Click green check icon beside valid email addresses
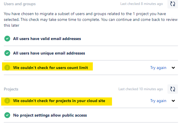182x125 pixels. [x=7, y=39]
